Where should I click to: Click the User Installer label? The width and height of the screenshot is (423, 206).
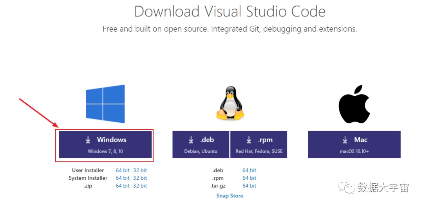(88, 170)
